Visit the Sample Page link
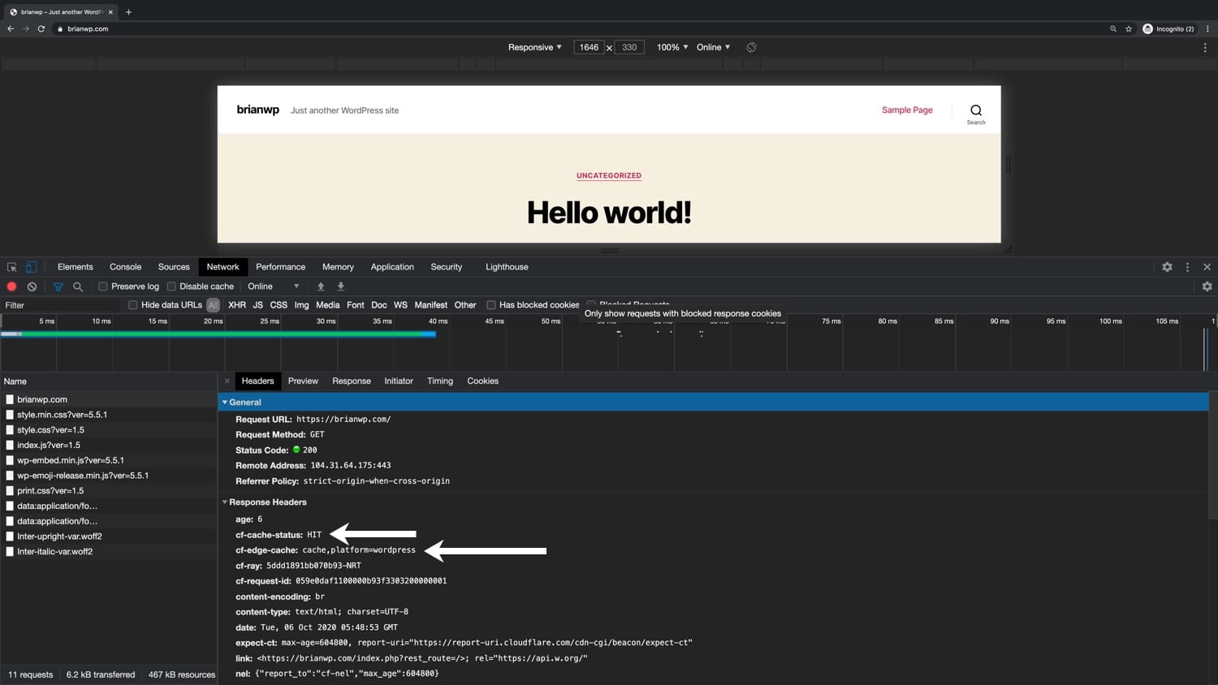 point(906,110)
